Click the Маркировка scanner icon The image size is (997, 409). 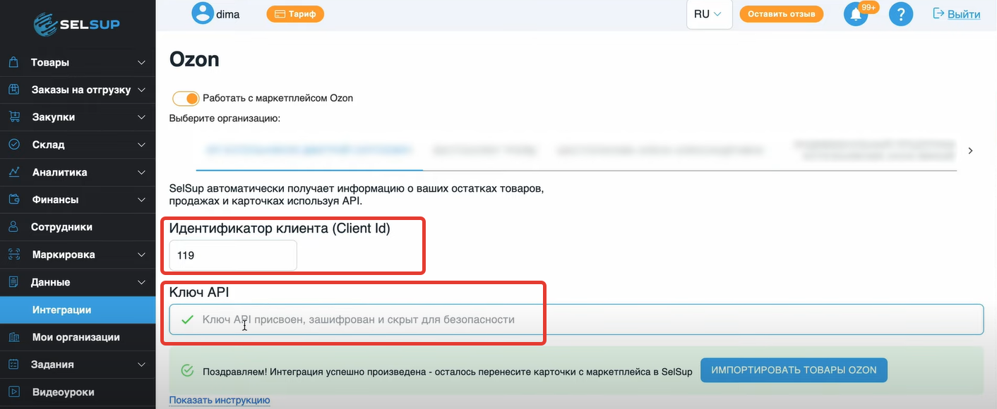(13, 255)
